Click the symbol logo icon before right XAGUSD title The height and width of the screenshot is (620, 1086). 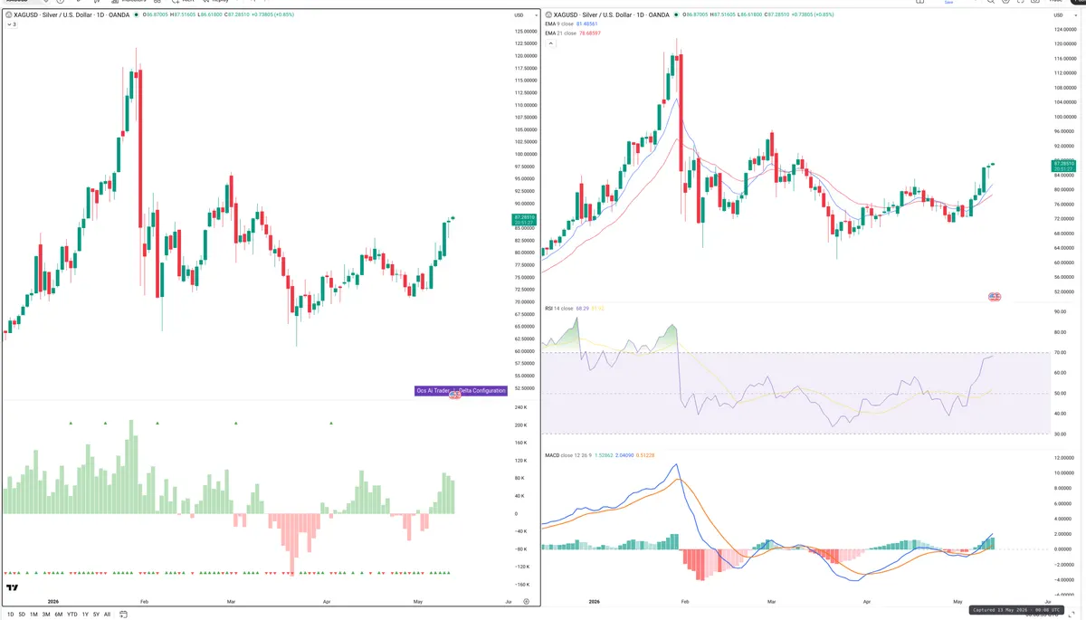[x=550, y=15]
